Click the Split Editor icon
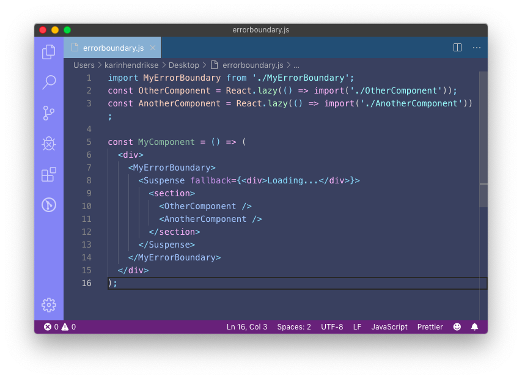This screenshot has width=522, height=379. pos(457,47)
